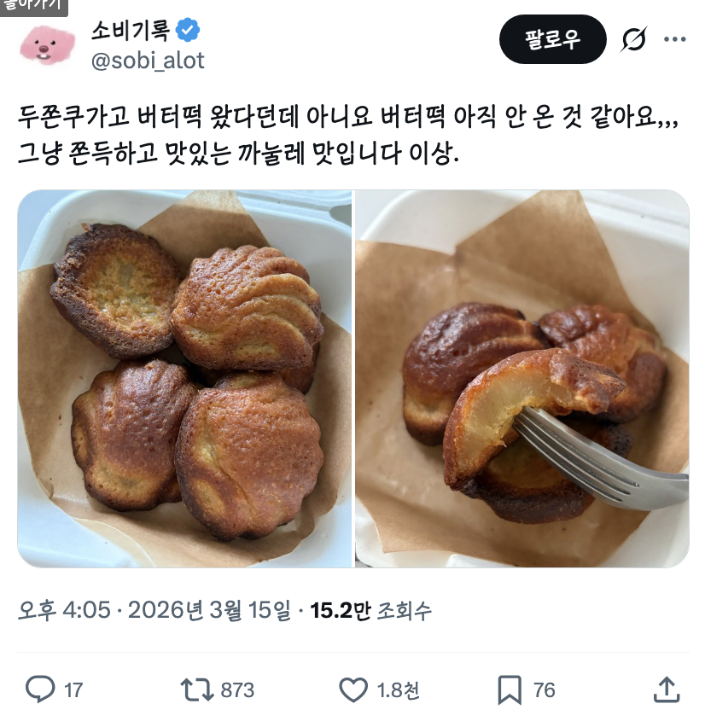This screenshot has width=705, height=727.
Task: Open the reply comment icon
Action: click(x=40, y=689)
